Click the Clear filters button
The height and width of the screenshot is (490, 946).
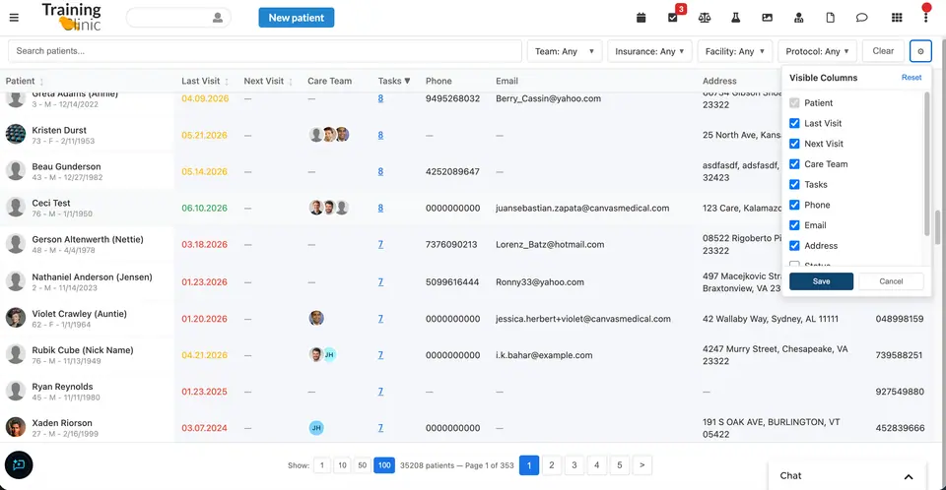click(x=883, y=51)
